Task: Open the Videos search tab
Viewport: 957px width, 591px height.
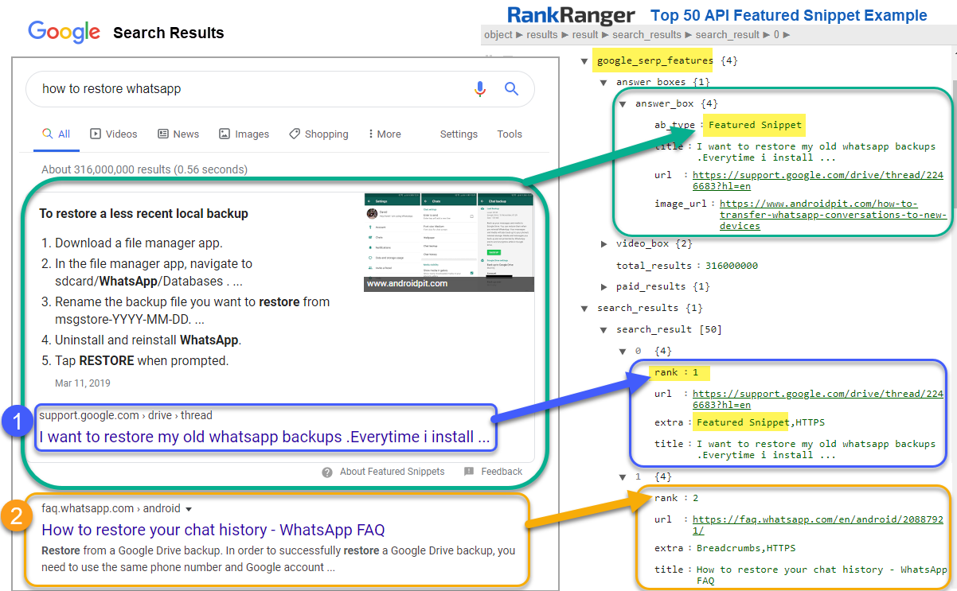Action: [113, 134]
